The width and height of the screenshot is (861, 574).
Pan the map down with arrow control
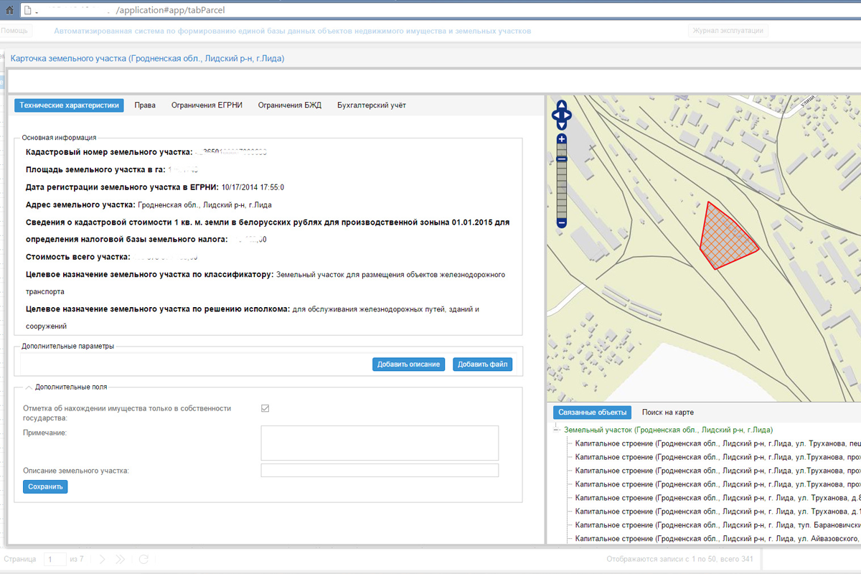(x=562, y=124)
